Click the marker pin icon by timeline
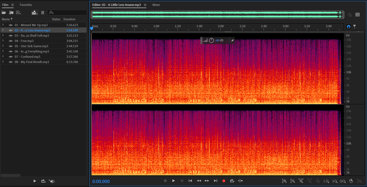 [354, 26]
